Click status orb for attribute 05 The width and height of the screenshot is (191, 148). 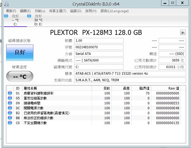[10, 98]
